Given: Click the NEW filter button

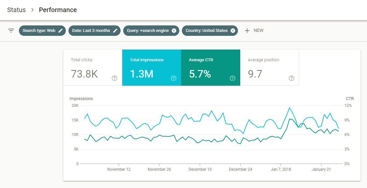Looking at the screenshot, I should (258, 31).
